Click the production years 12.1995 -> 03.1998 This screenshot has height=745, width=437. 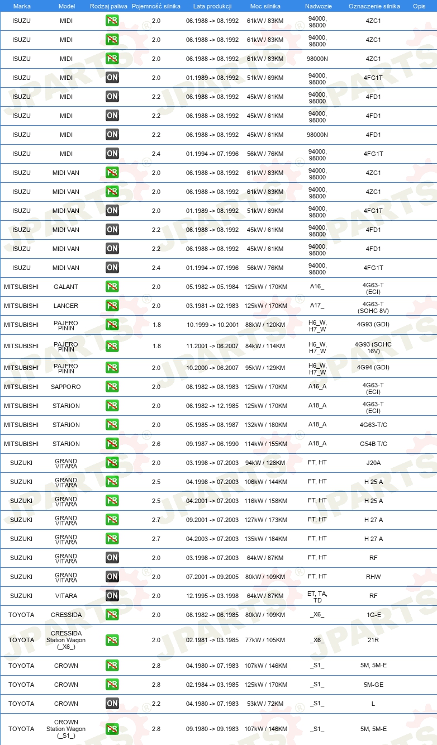(212, 596)
